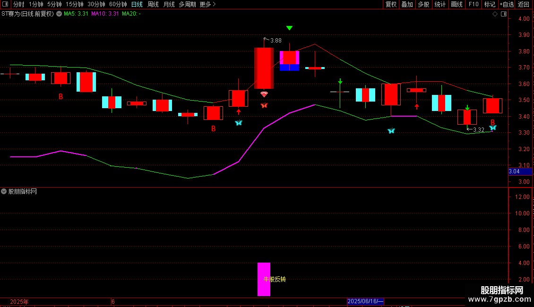This screenshot has height=307, width=534.
Task: Click the yellow 牛股反转 label text
Action: click(x=275, y=279)
